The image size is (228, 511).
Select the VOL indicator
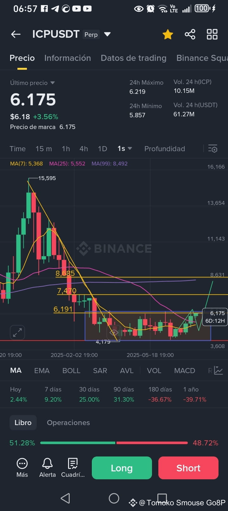coord(154,371)
